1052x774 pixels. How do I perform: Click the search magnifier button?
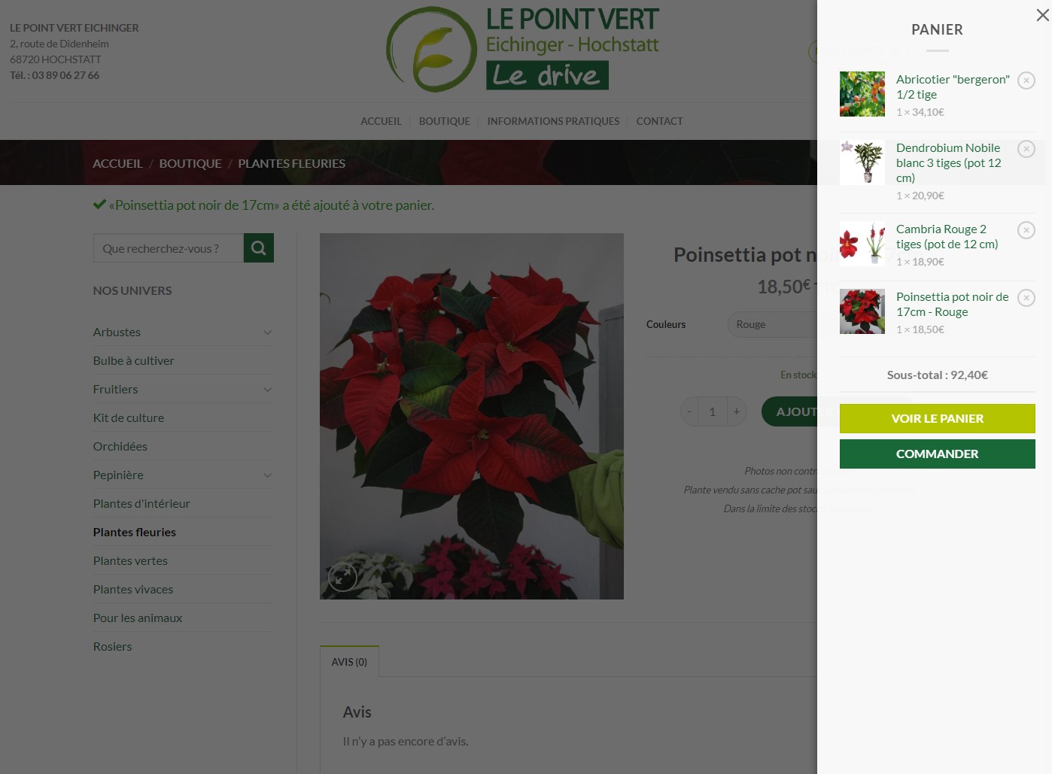[x=258, y=247]
